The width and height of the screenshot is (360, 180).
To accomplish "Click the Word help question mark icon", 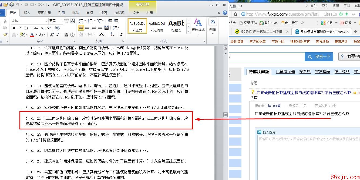I will coord(225,13).
